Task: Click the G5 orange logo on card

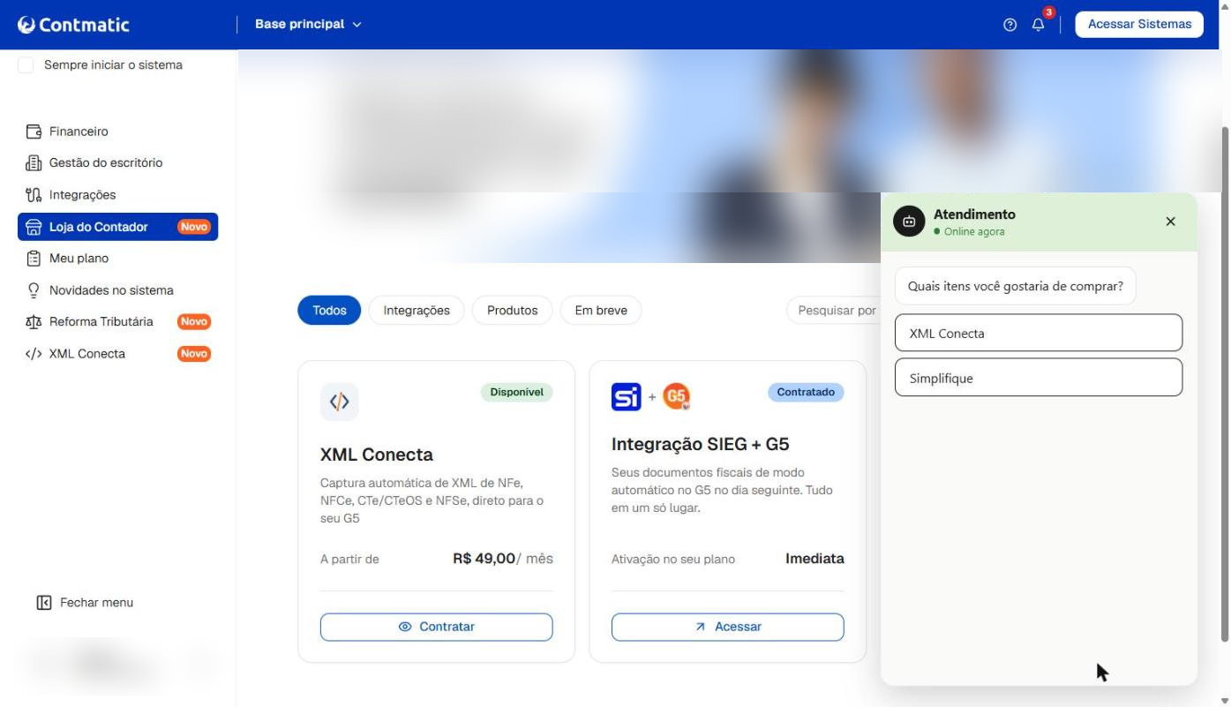Action: (x=677, y=396)
